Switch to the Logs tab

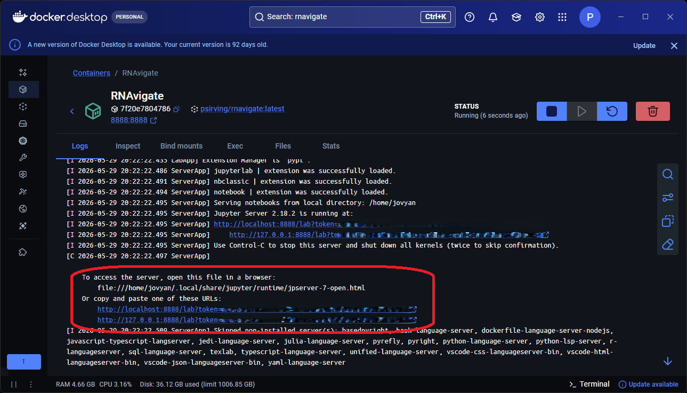pos(80,146)
